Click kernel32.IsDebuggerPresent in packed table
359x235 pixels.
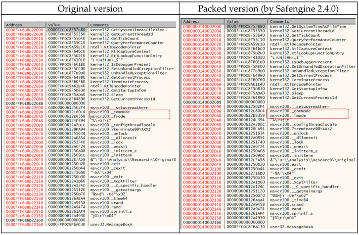point(301,62)
